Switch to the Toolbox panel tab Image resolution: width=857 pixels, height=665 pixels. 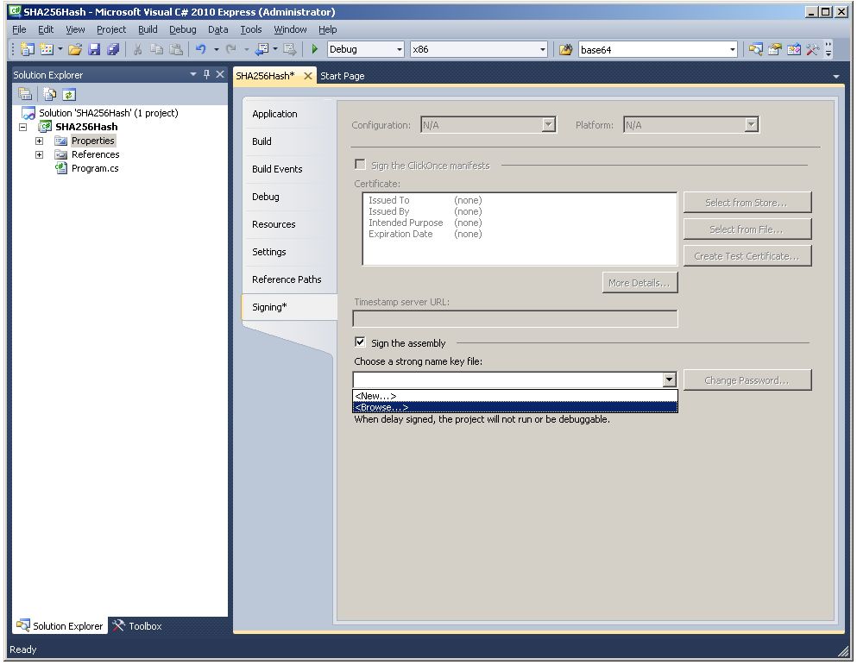[x=138, y=626]
